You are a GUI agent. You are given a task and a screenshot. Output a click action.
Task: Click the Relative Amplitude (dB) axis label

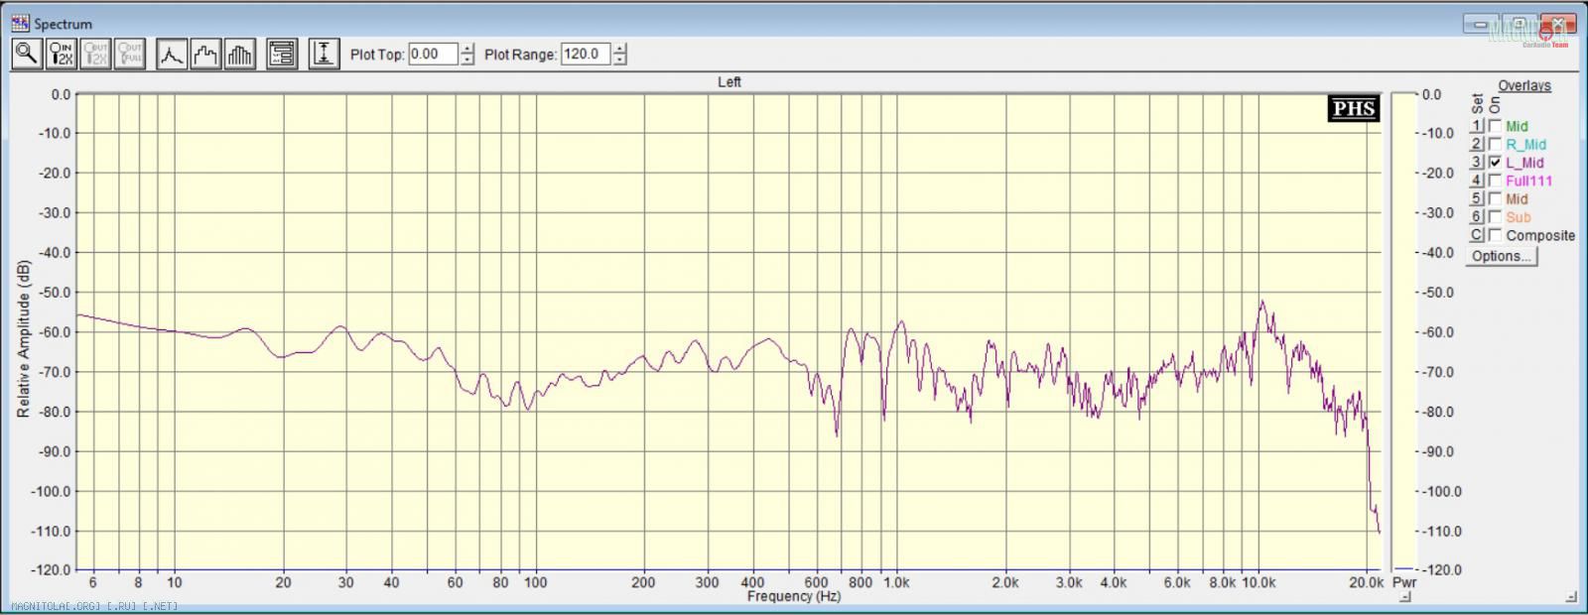[x=23, y=339]
